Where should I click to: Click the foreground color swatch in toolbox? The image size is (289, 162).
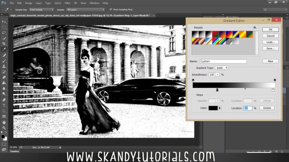3,136
